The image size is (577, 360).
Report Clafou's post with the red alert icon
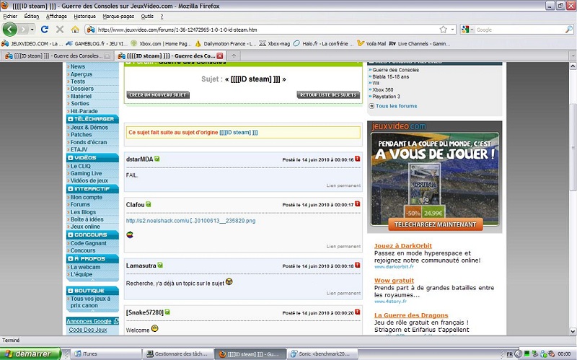(x=358, y=205)
